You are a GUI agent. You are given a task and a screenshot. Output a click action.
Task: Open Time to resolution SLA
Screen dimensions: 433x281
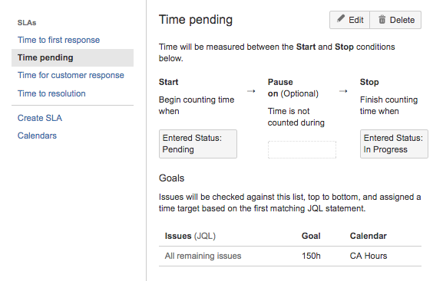click(x=51, y=93)
